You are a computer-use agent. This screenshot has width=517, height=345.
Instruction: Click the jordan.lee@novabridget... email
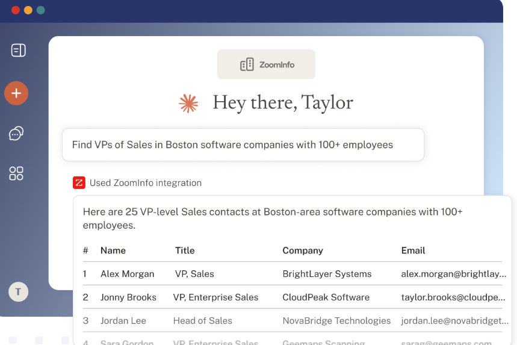tap(455, 321)
